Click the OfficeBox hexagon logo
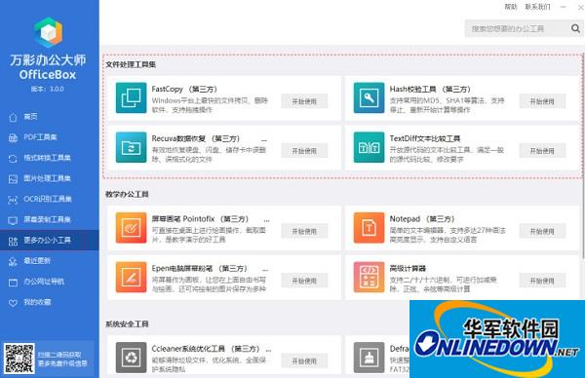This screenshot has height=378, width=585. [x=49, y=32]
